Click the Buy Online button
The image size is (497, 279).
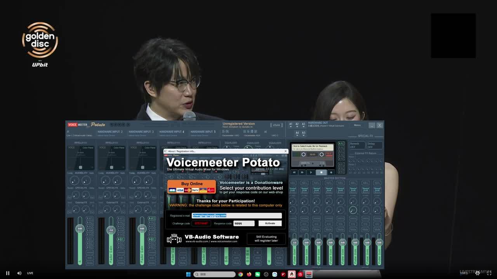pyautogui.click(x=192, y=186)
